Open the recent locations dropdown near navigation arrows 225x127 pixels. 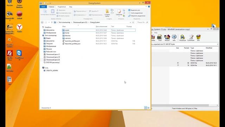pos(49,23)
